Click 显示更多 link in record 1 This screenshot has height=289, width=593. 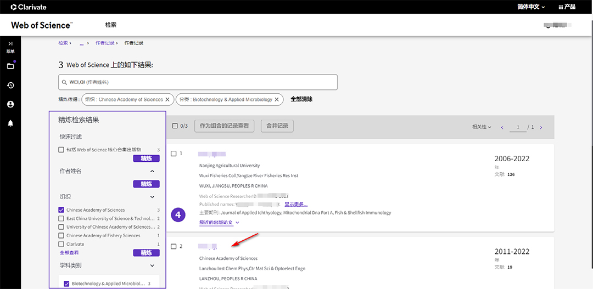(x=296, y=204)
